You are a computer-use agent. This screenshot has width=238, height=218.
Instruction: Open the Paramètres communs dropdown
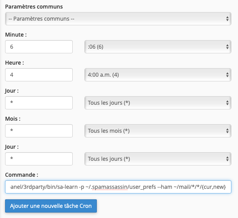click(x=118, y=19)
